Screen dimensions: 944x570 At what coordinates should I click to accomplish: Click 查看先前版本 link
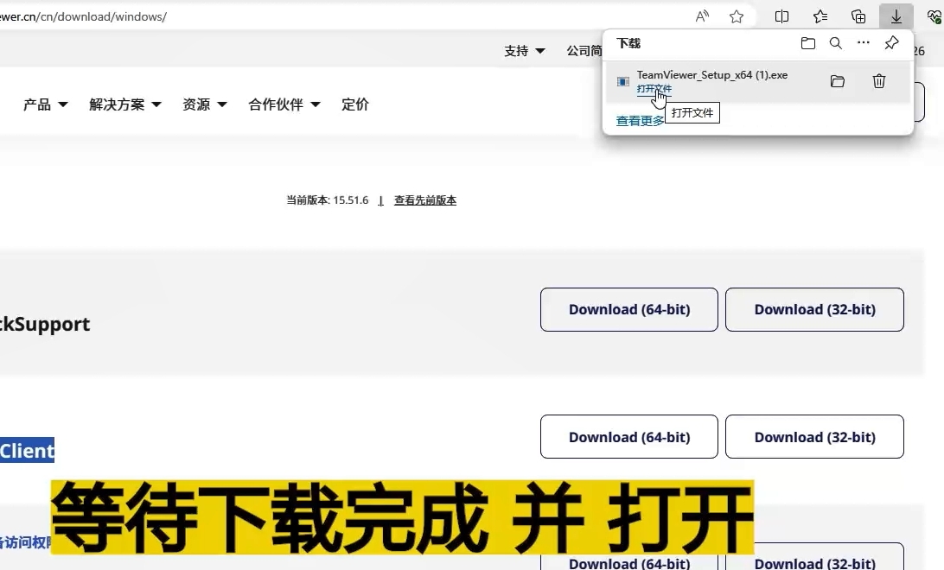[x=425, y=200]
